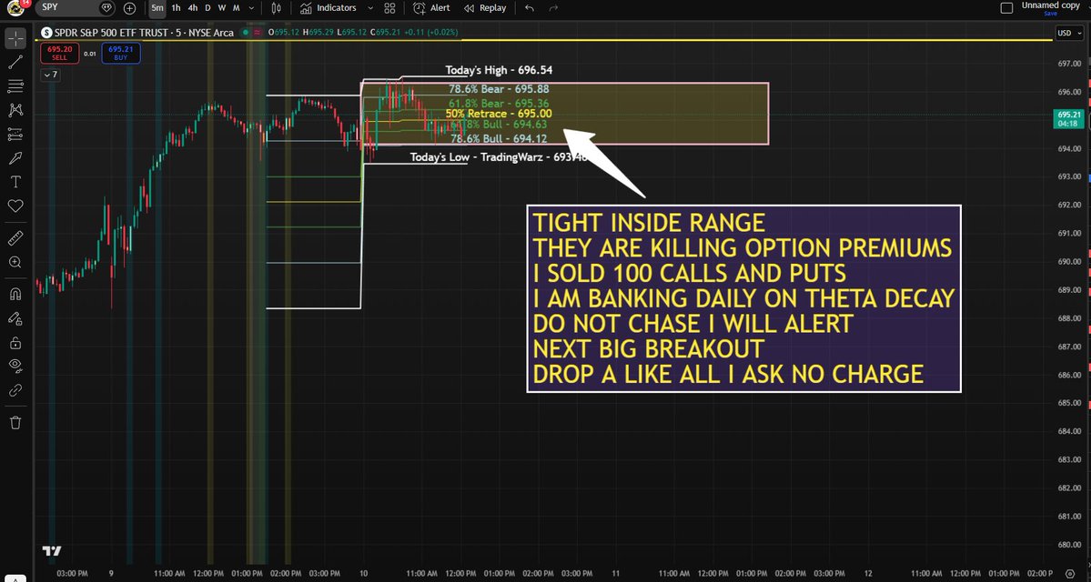Toggle stay in drawing mode
Screen dimensions: 1091x582
[x=15, y=318]
